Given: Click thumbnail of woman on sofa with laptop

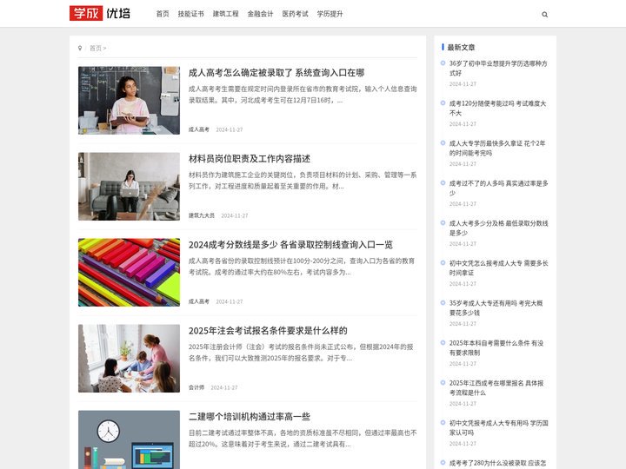Looking at the screenshot, I should [x=129, y=186].
